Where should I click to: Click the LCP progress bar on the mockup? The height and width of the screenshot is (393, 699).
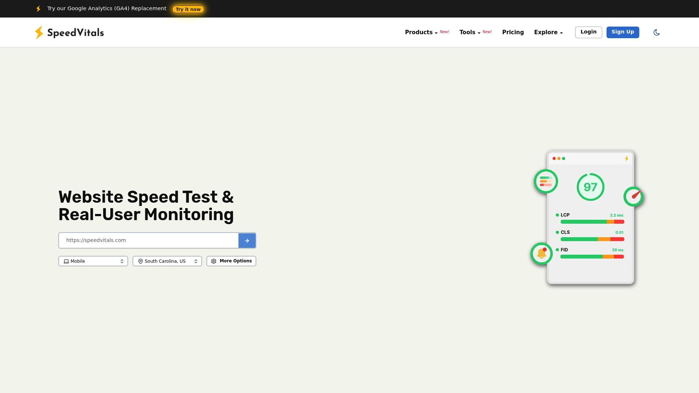coord(592,222)
